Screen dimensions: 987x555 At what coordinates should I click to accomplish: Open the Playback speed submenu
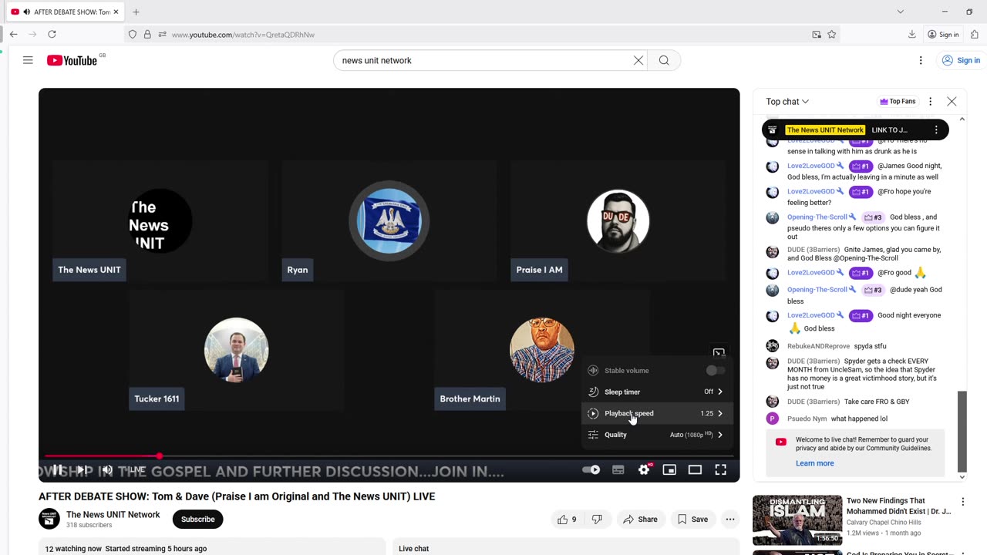pyautogui.click(x=656, y=413)
